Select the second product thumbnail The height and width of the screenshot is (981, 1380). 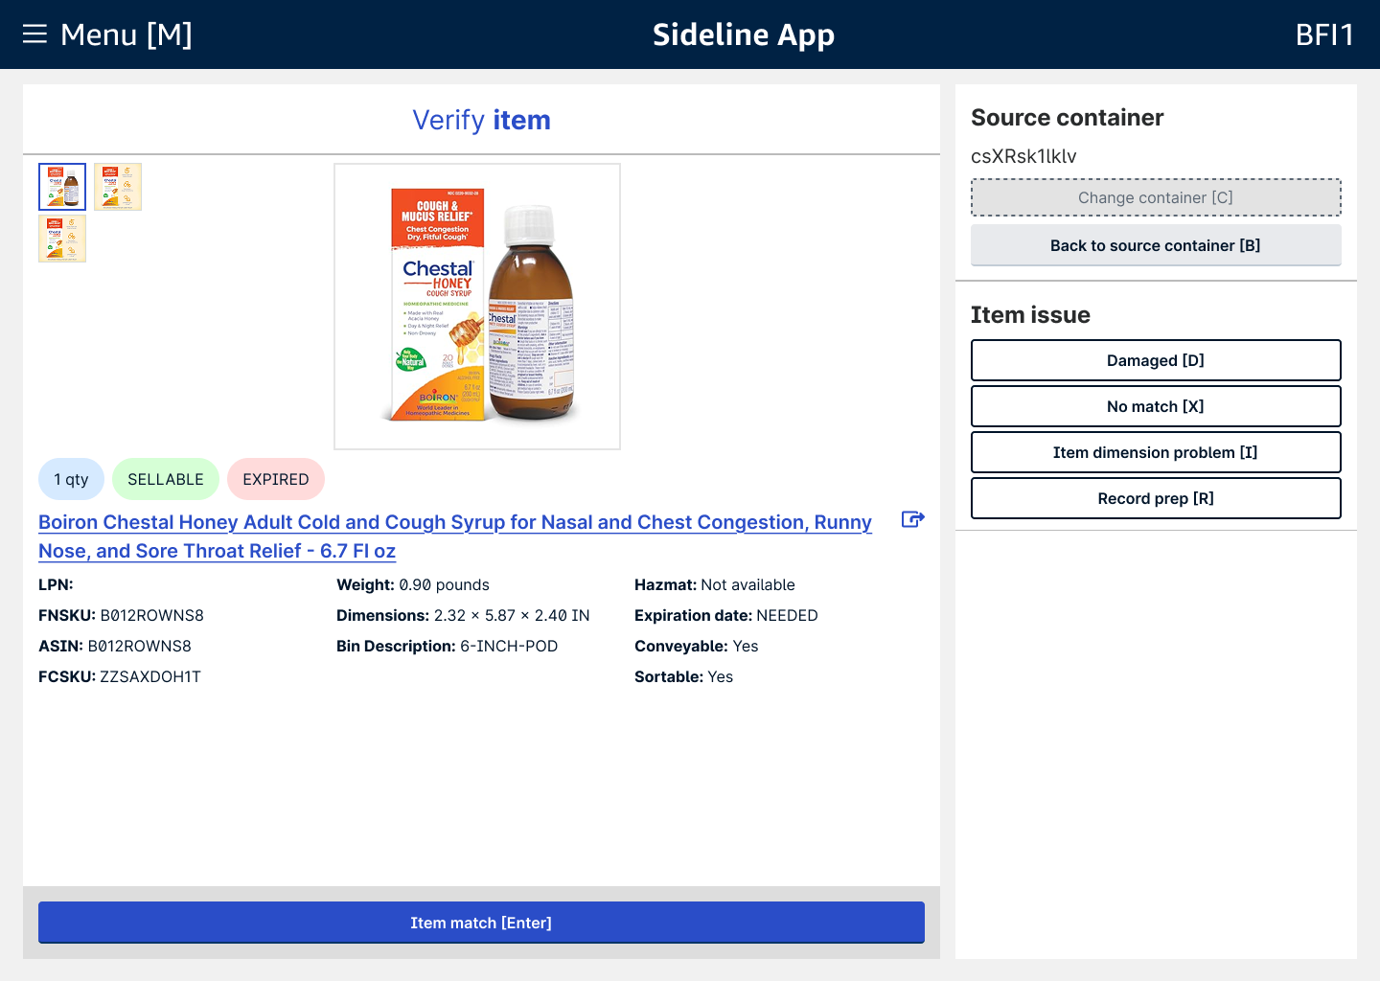(118, 187)
